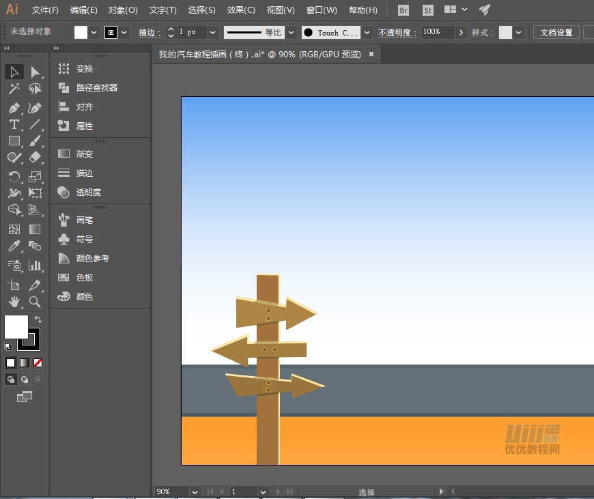Select the Slice tool
The height and width of the screenshot is (499, 594).
(35, 285)
